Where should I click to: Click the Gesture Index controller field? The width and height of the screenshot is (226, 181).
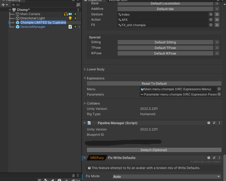click(163, 14)
